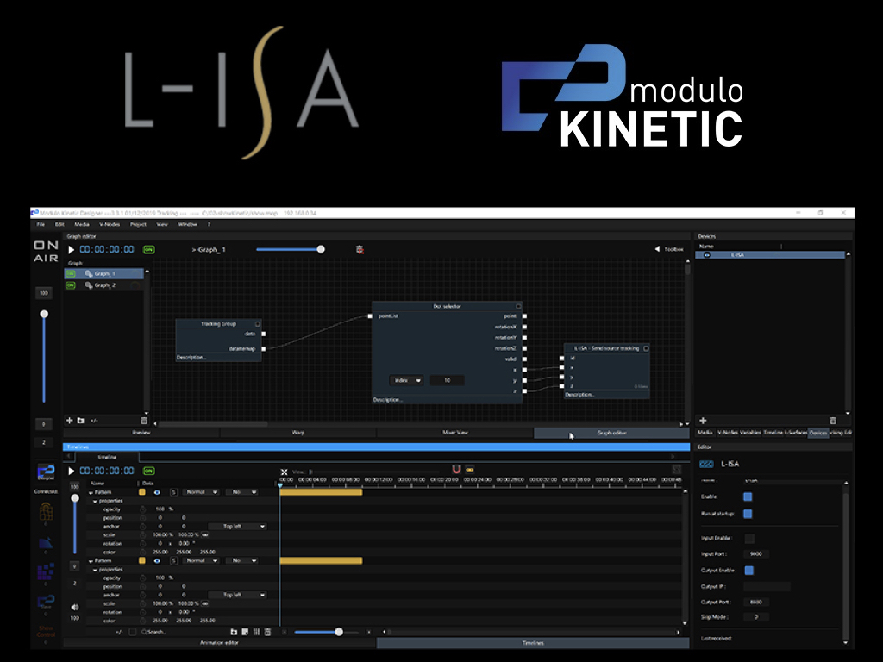Click the opacity keyframe stopwatch of first Pattern
Image resolution: width=883 pixels, height=662 pixels.
[x=142, y=509]
